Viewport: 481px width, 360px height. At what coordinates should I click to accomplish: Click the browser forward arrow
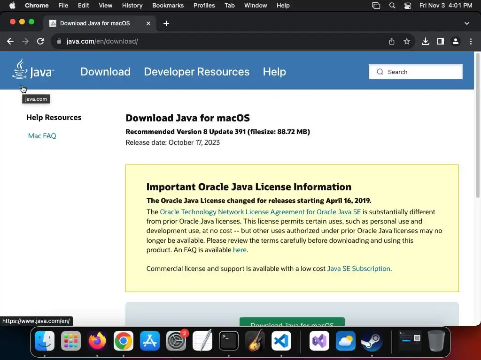(x=25, y=41)
